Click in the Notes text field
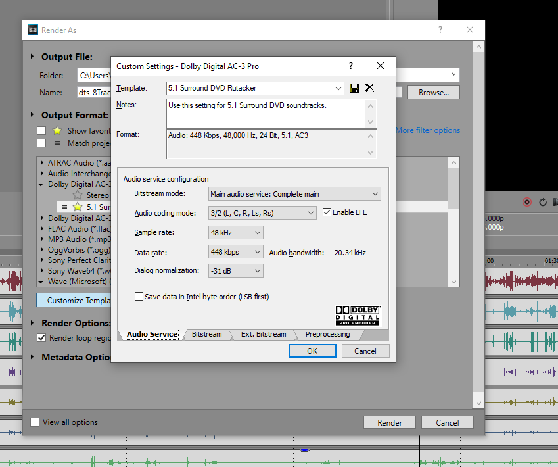The width and height of the screenshot is (558, 467). pyautogui.click(x=266, y=114)
